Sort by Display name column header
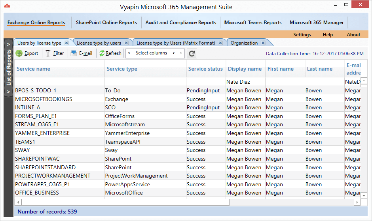372x221 pixels. (x=245, y=69)
